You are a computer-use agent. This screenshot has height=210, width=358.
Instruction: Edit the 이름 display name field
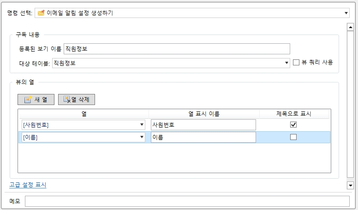click(203, 137)
